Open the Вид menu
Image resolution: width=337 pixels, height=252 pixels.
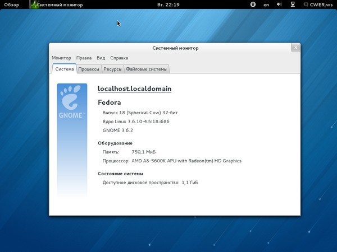click(101, 58)
